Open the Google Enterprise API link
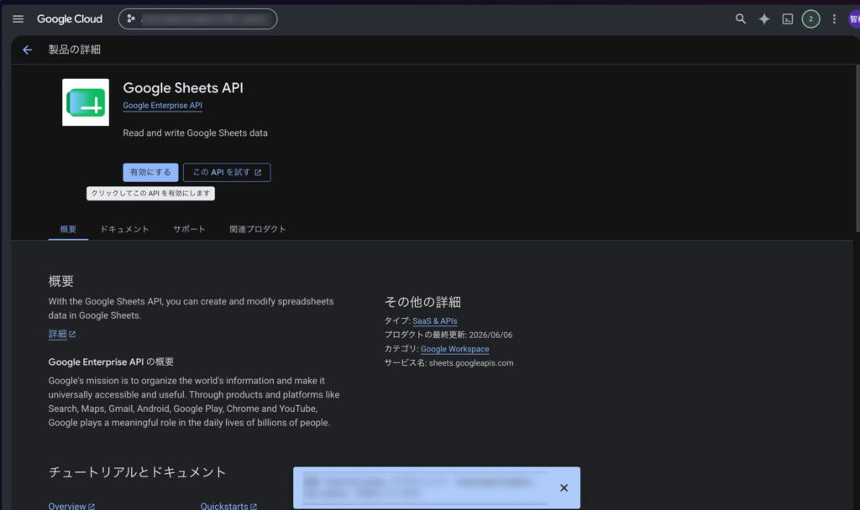 [162, 105]
